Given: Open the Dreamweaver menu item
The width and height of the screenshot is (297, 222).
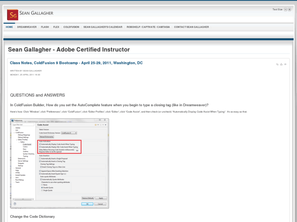Looking at the screenshot, I should [27, 27].
